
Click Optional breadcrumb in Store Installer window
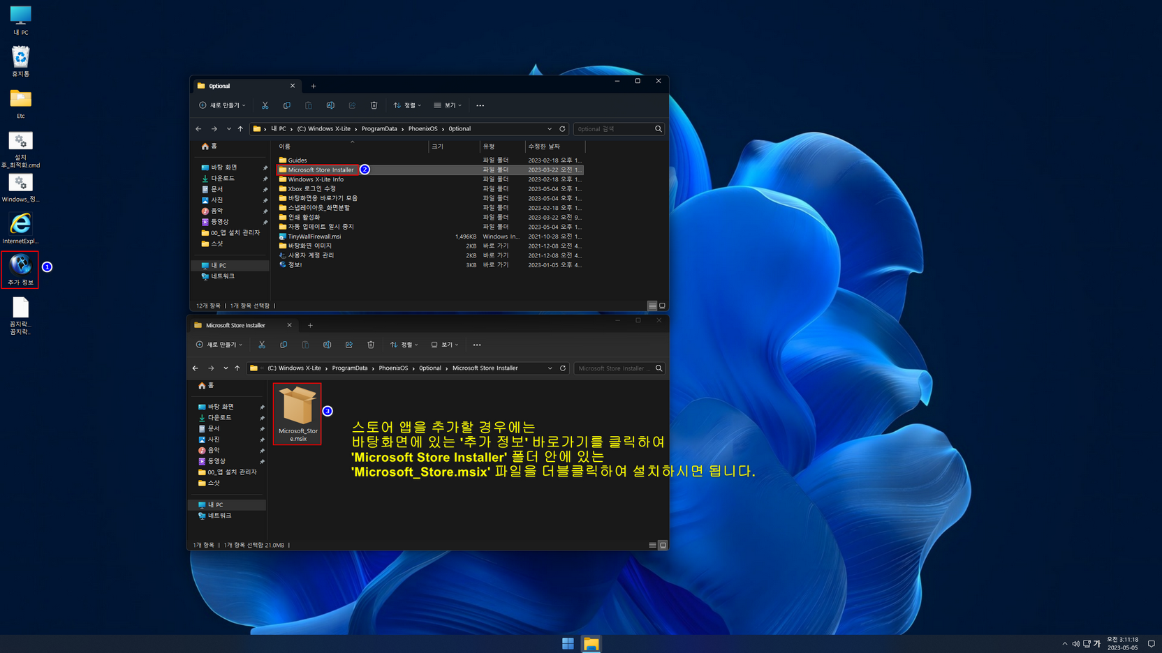[430, 368]
